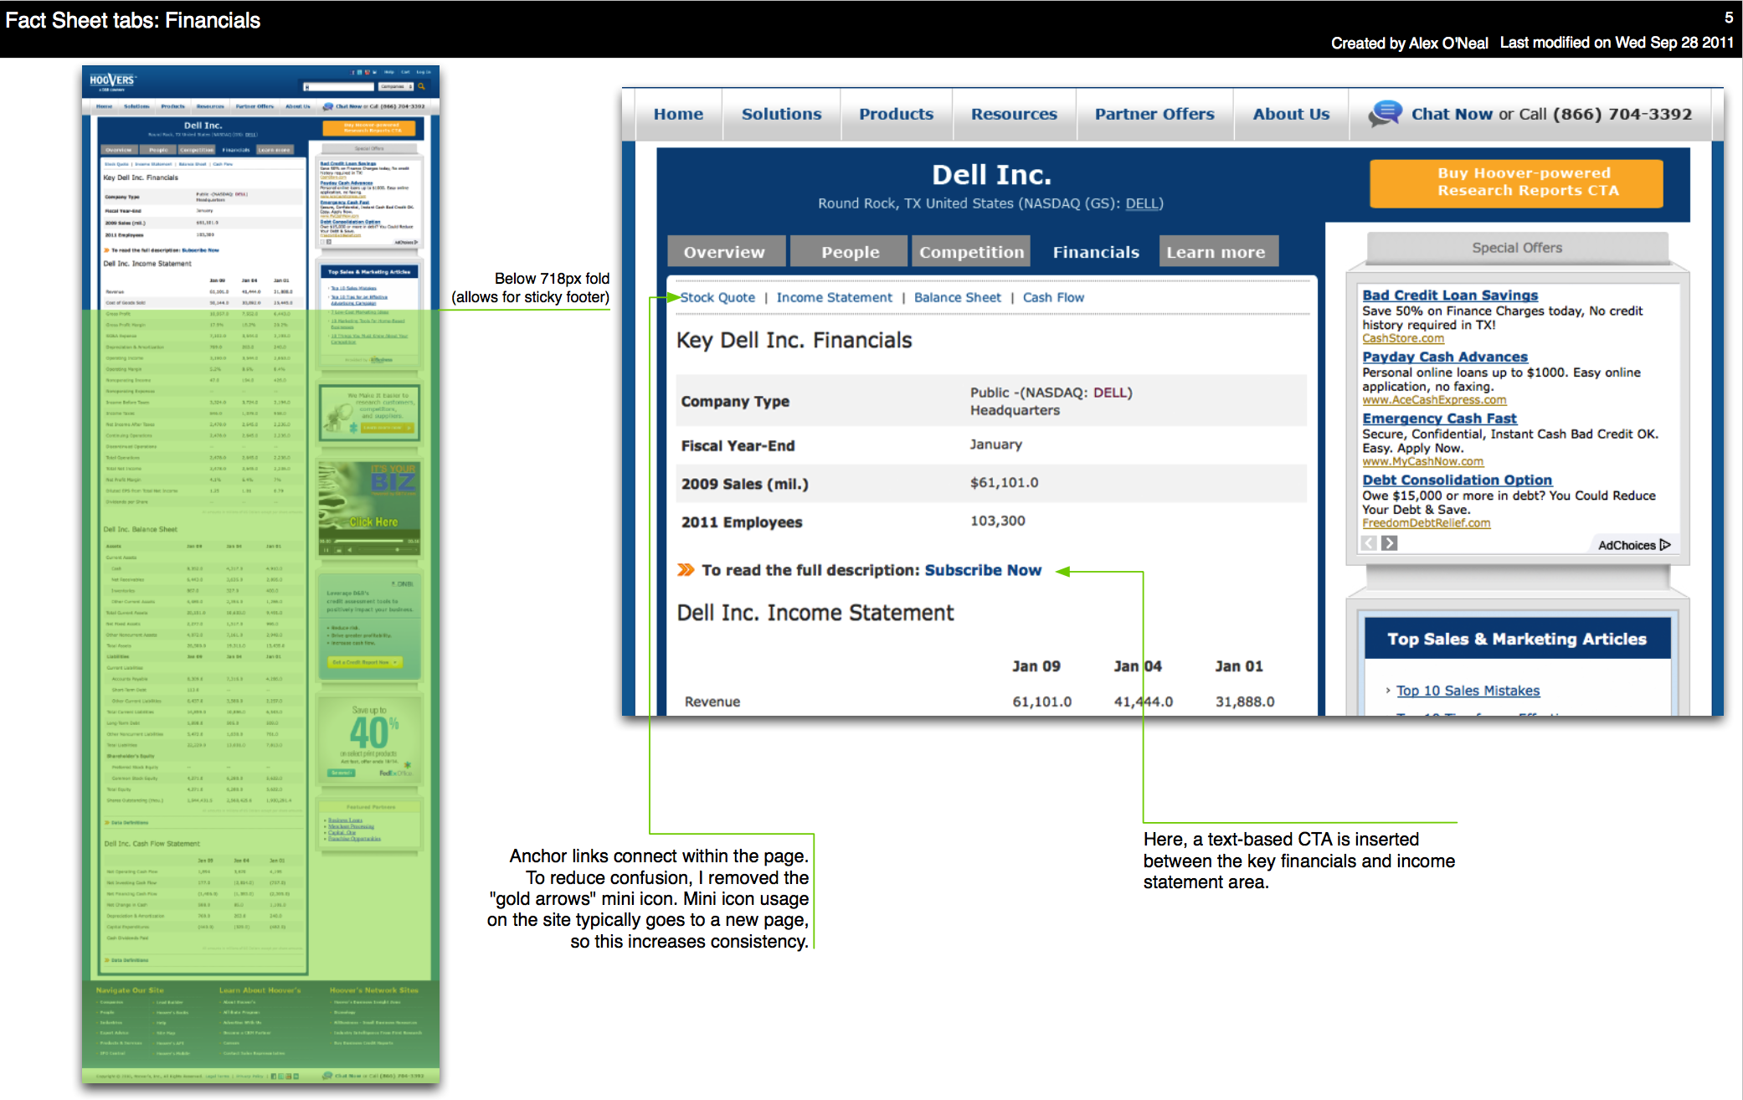Click the small arrow bullet beside Top 10 Sales Mistakes

[1388, 691]
